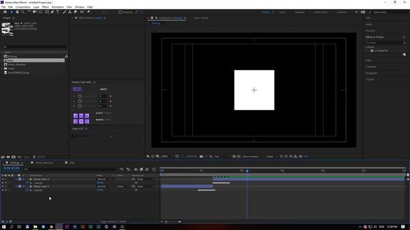
Task: Select the Roto Brush tool
Action: tap(83, 12)
